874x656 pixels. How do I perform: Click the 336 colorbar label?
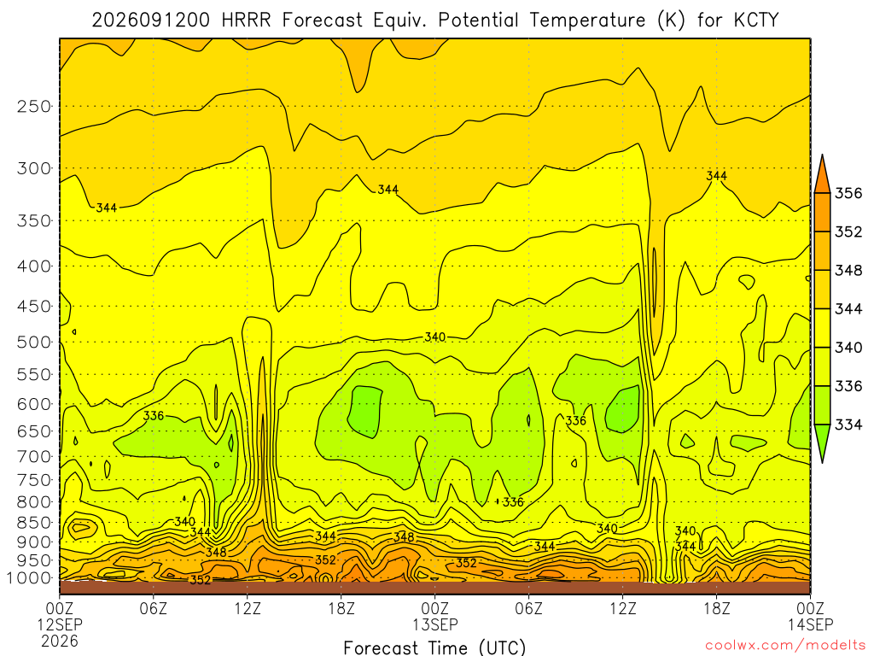point(848,386)
